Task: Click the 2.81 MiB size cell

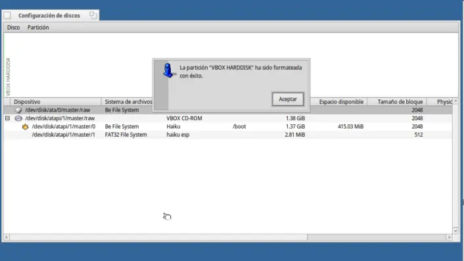Action: (x=294, y=135)
